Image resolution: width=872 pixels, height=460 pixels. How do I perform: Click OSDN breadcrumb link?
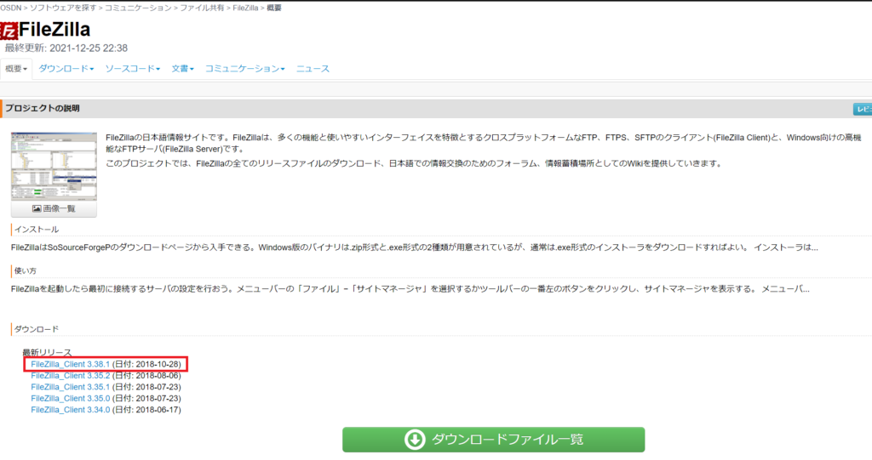click(10, 8)
